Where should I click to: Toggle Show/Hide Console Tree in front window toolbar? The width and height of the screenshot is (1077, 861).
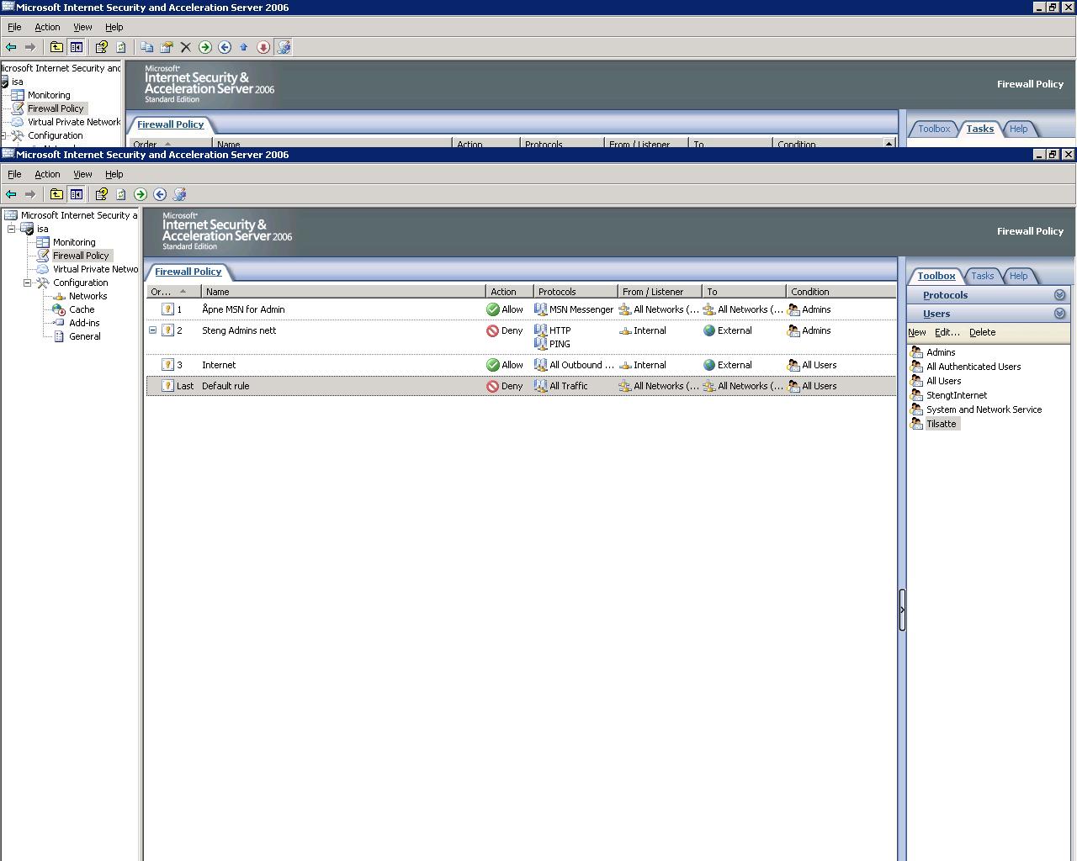[x=77, y=194]
